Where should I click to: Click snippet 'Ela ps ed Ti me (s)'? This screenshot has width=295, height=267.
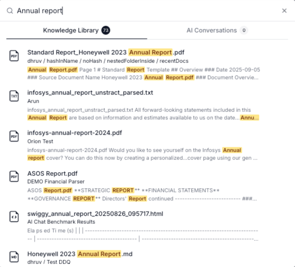(50, 231)
